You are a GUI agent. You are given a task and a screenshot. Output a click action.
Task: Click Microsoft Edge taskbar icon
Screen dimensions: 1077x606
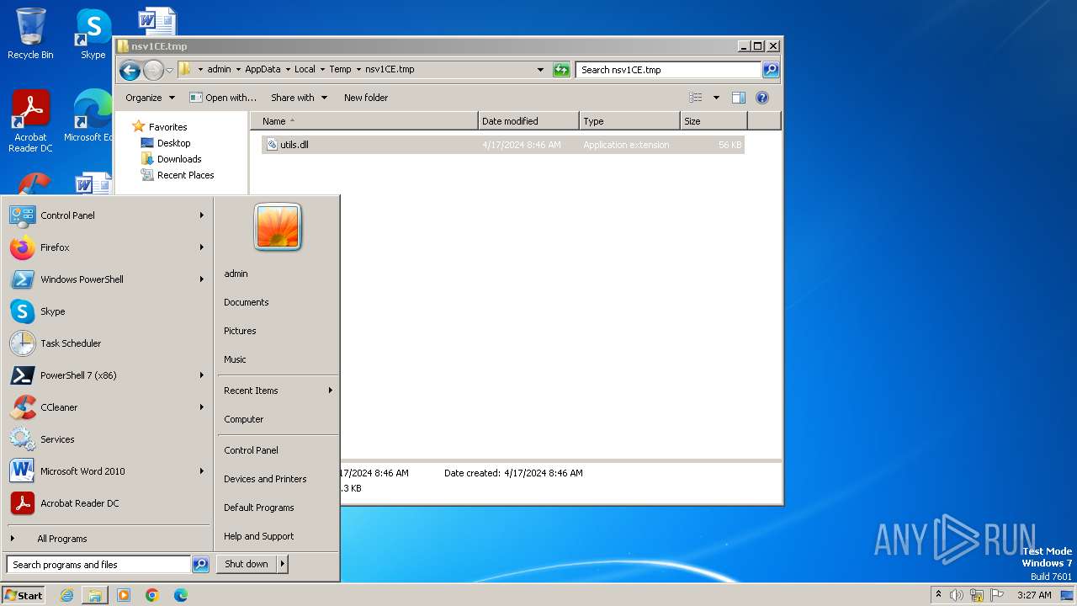(x=181, y=595)
